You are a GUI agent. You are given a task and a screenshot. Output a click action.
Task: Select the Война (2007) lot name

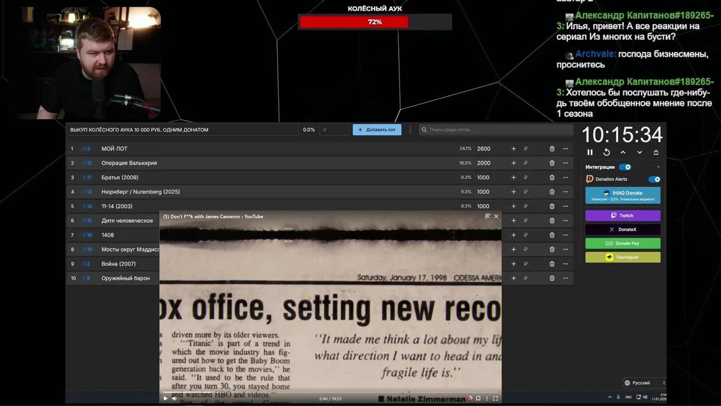point(118,264)
